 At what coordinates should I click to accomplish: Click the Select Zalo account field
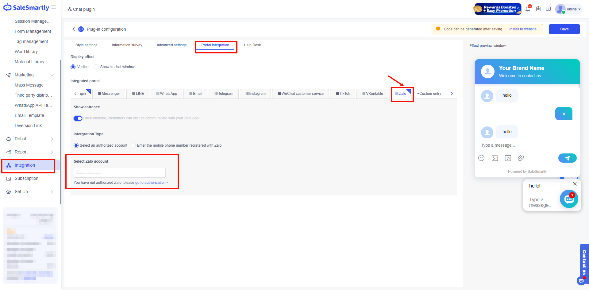click(x=120, y=173)
